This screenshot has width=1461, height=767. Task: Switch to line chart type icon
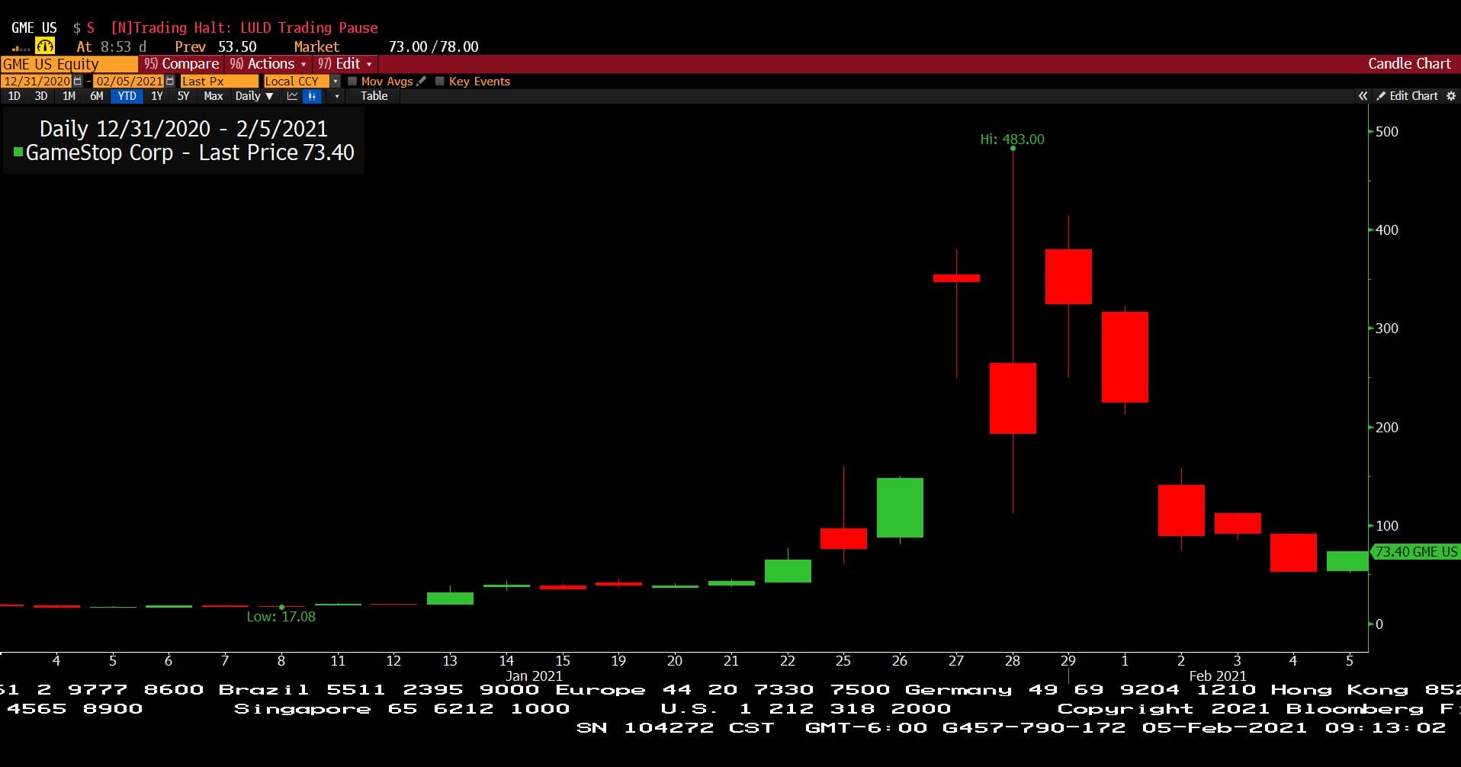pyautogui.click(x=292, y=96)
